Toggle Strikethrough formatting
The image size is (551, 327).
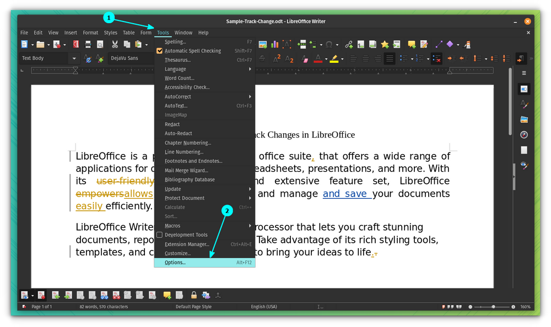(262, 59)
